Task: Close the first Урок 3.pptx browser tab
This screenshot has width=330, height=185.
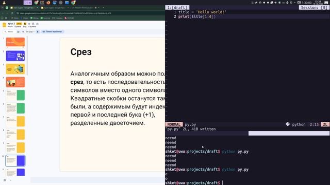Action: tap(37, 8)
